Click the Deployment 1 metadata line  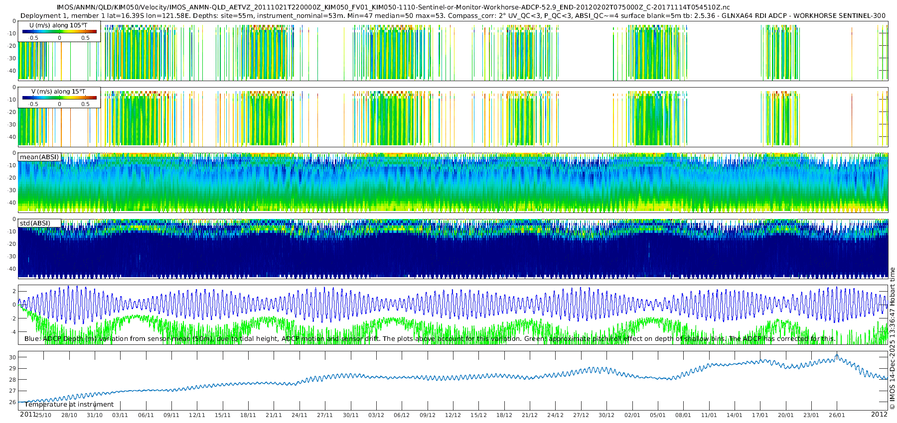(x=453, y=15)
